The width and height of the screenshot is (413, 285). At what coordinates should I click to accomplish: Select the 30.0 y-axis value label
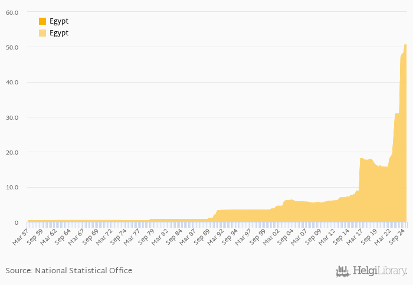(12, 117)
